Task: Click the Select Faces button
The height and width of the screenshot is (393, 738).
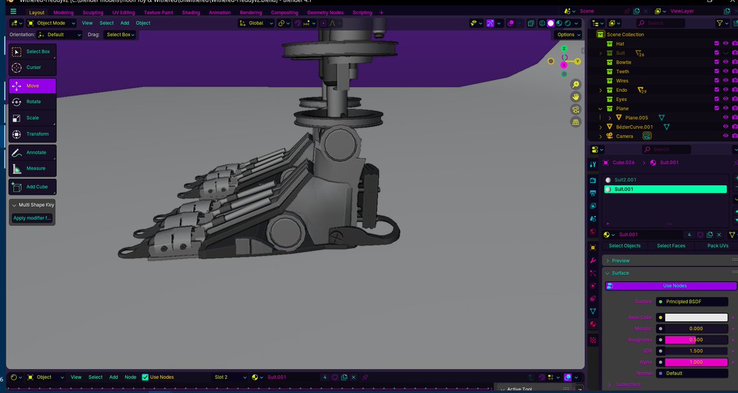Action: pyautogui.click(x=671, y=246)
